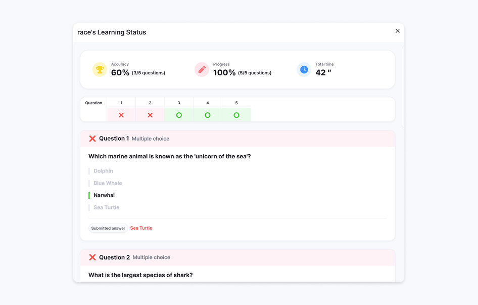Select the green circle under question 5
The width and height of the screenshot is (478, 305).
click(x=236, y=115)
